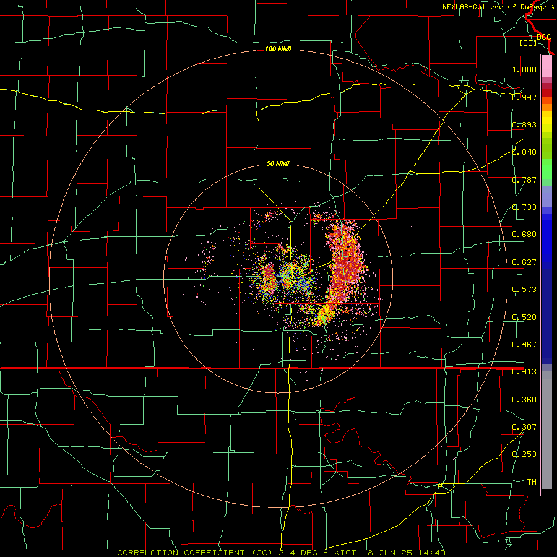Select the 0.573 scale value
The width and height of the screenshot is (557, 557).
(524, 290)
